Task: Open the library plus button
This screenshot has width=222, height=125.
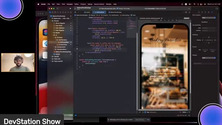Action: (189, 9)
